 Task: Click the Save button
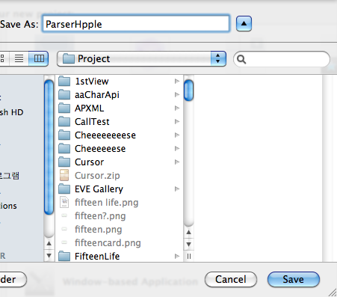coord(294,280)
